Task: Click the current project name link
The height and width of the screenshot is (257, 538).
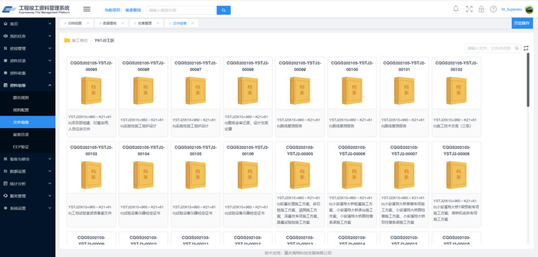Action: [133, 10]
